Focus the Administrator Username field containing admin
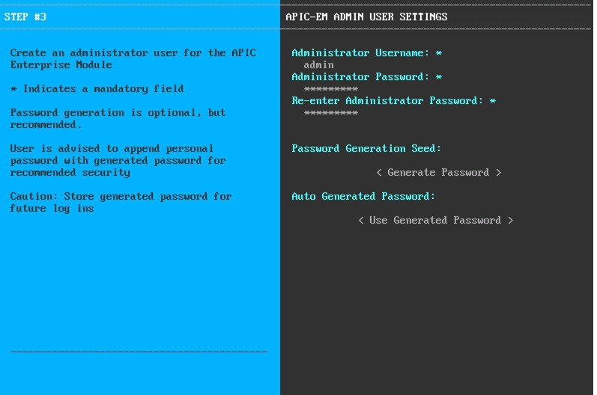This screenshot has width=597, height=395. [x=318, y=65]
